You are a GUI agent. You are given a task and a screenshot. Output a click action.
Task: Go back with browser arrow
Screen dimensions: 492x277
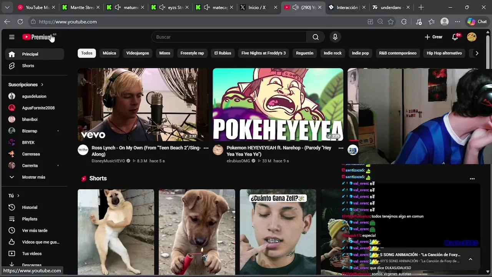[7, 22]
